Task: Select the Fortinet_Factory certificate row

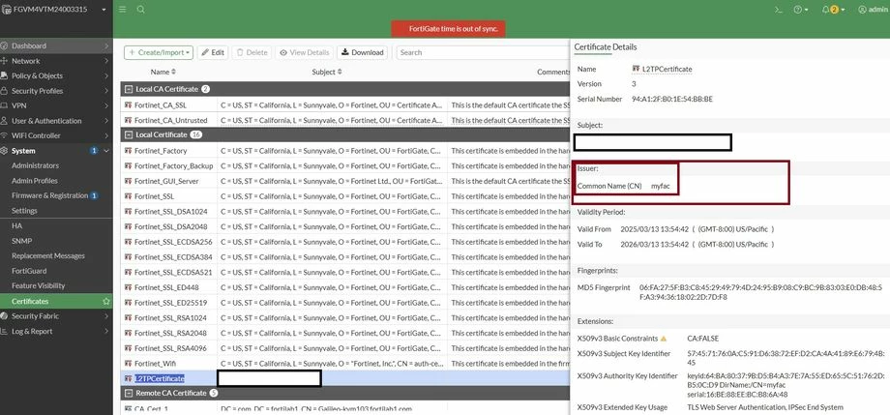Action: tap(345, 151)
